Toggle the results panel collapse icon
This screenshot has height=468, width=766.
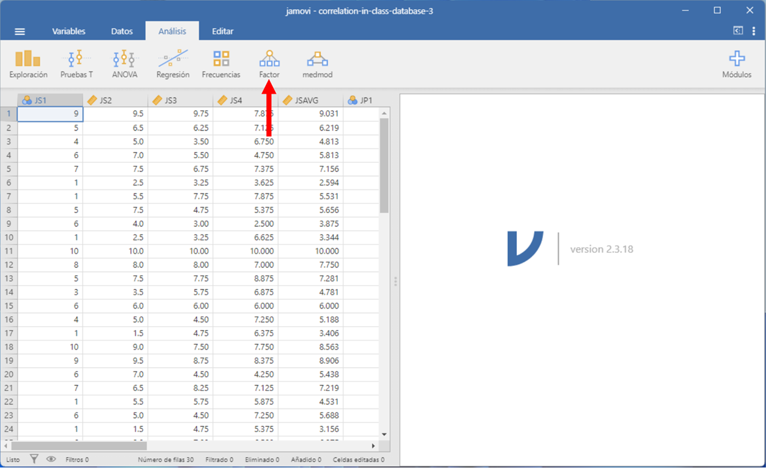(x=737, y=31)
